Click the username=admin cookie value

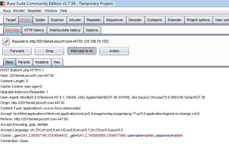click(x=140, y=135)
